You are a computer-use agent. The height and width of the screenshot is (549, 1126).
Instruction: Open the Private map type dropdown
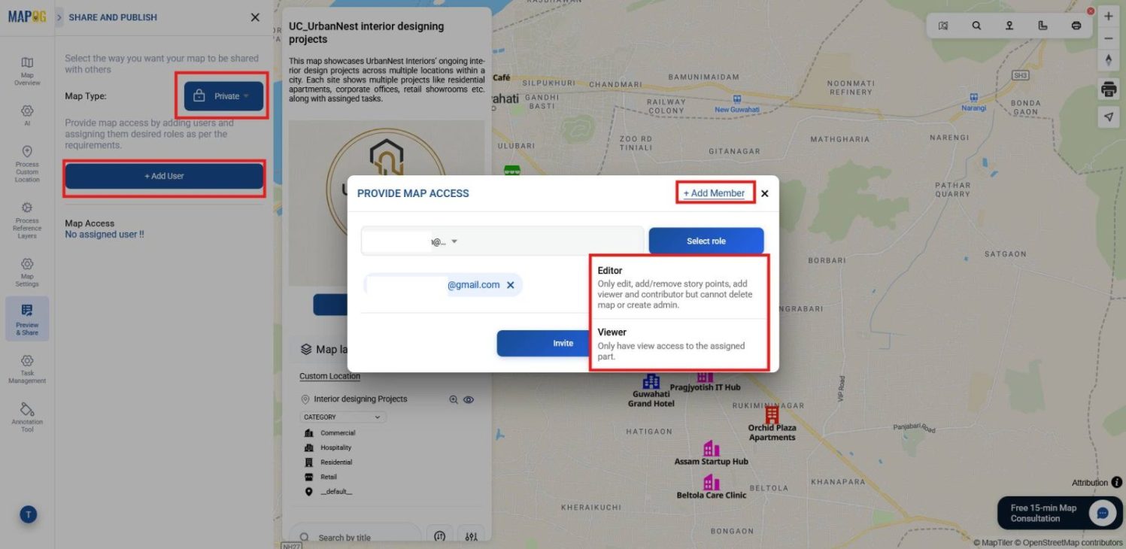coord(224,96)
